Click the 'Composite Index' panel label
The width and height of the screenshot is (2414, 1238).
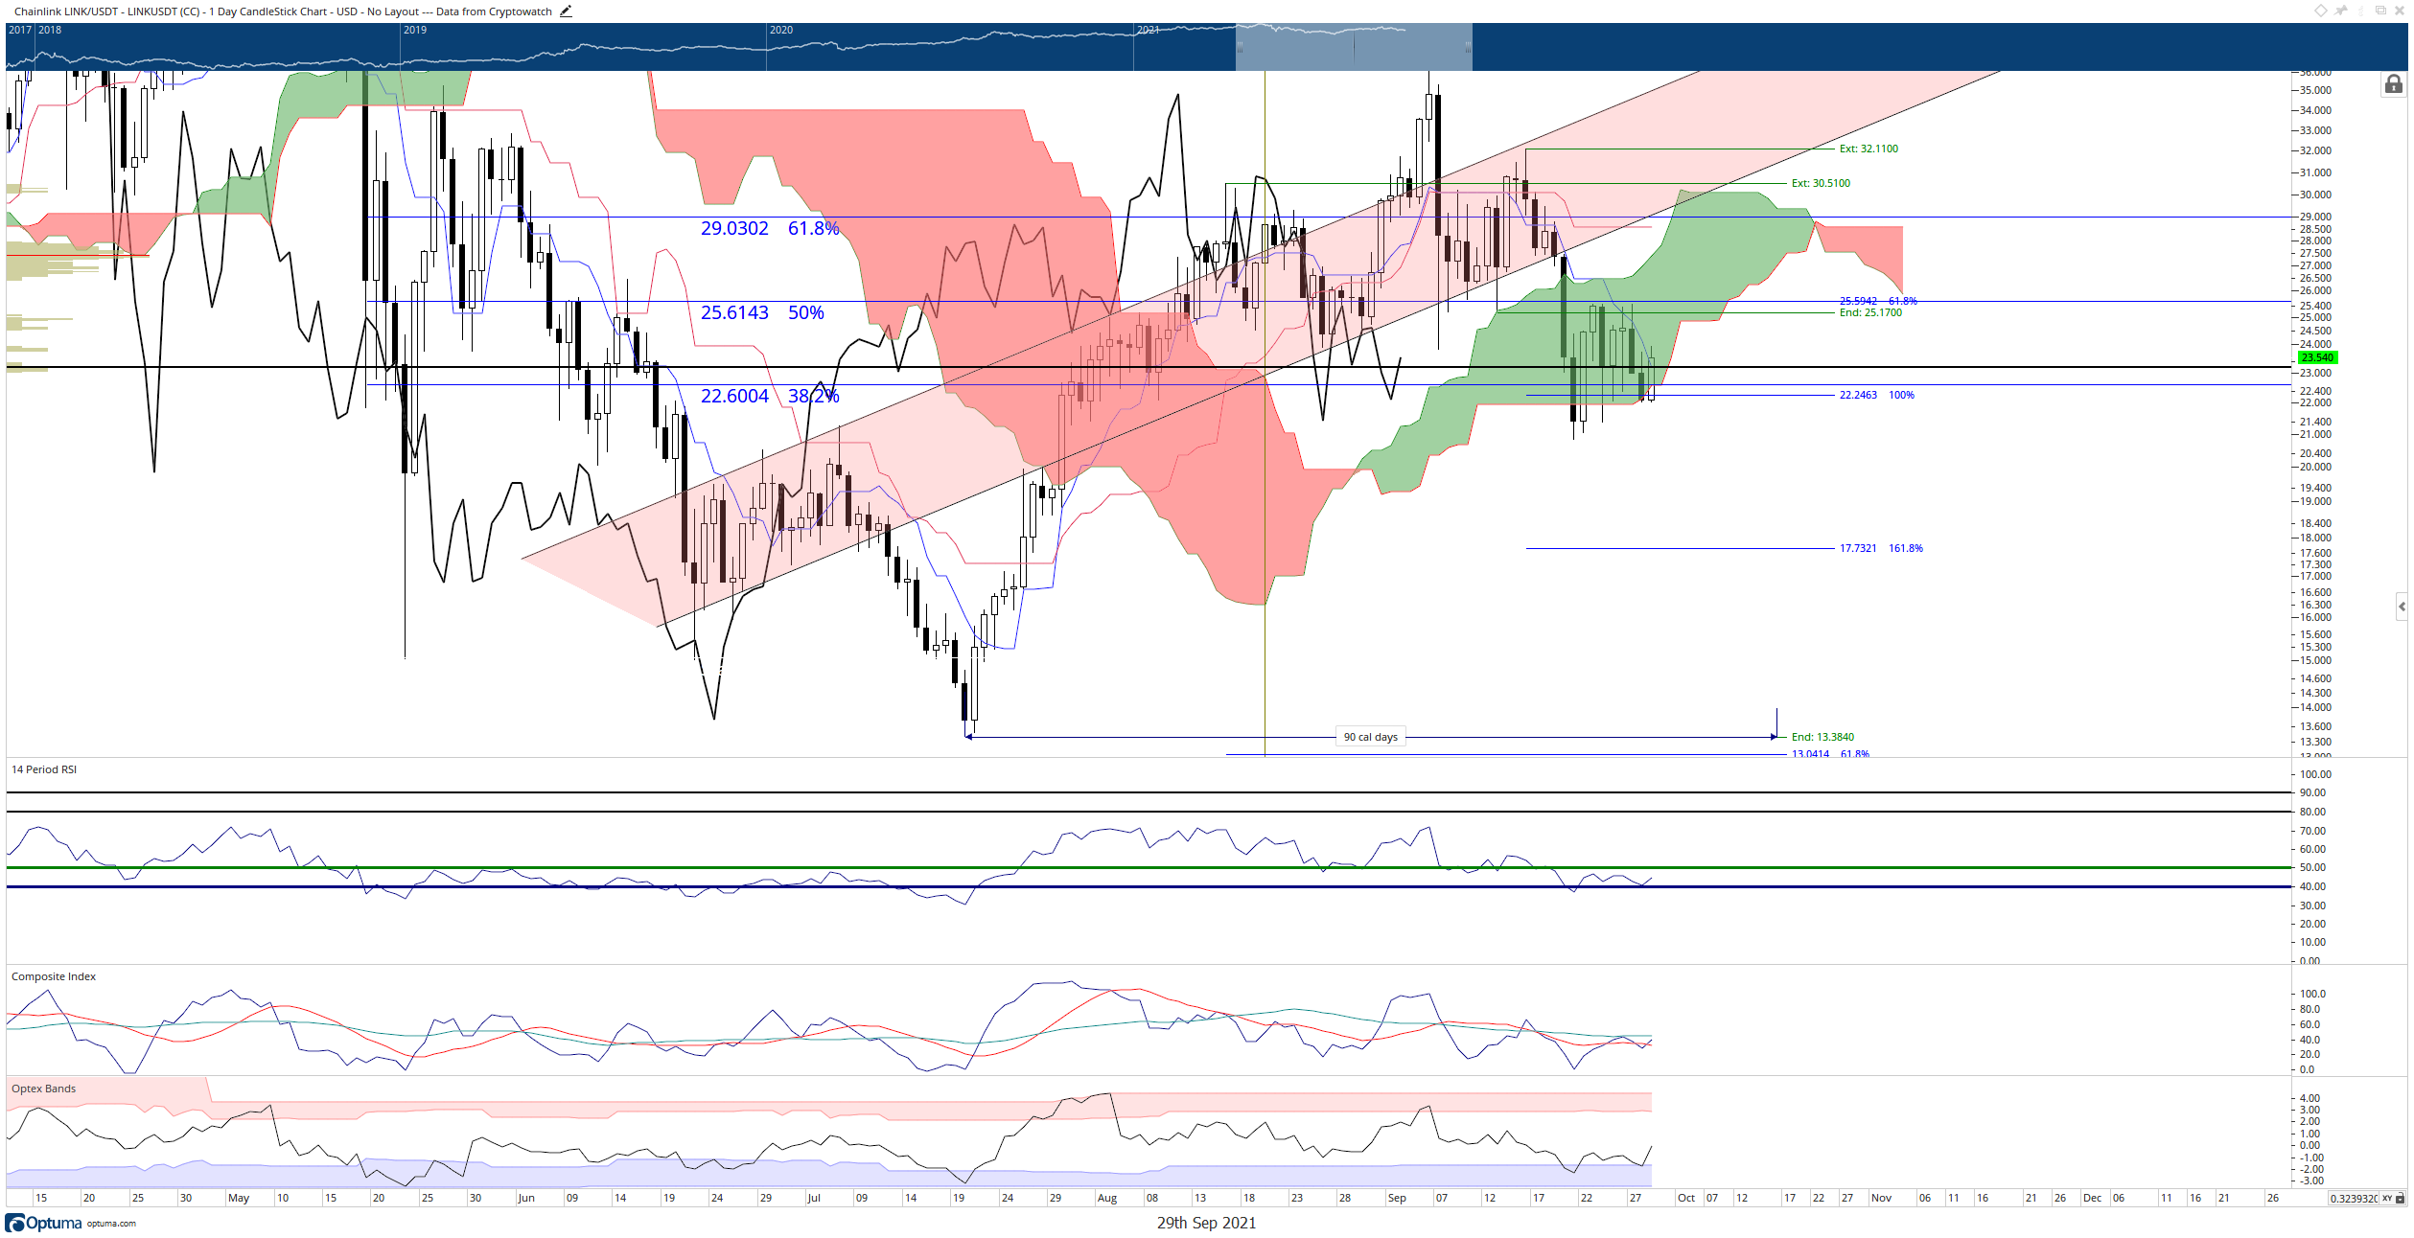[54, 976]
